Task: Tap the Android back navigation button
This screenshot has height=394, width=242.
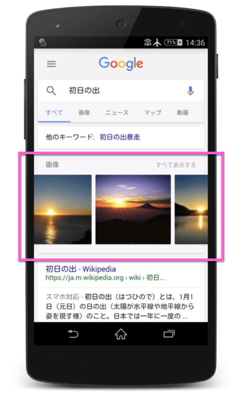Action: pyautogui.click(x=73, y=334)
